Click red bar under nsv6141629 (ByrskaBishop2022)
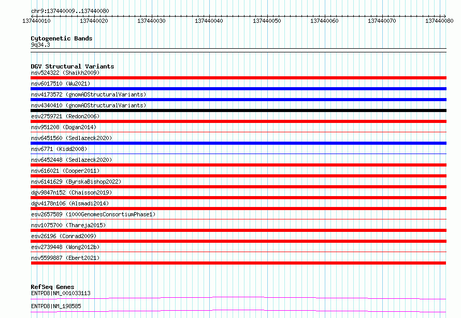This screenshot has width=461, height=318. (238, 187)
